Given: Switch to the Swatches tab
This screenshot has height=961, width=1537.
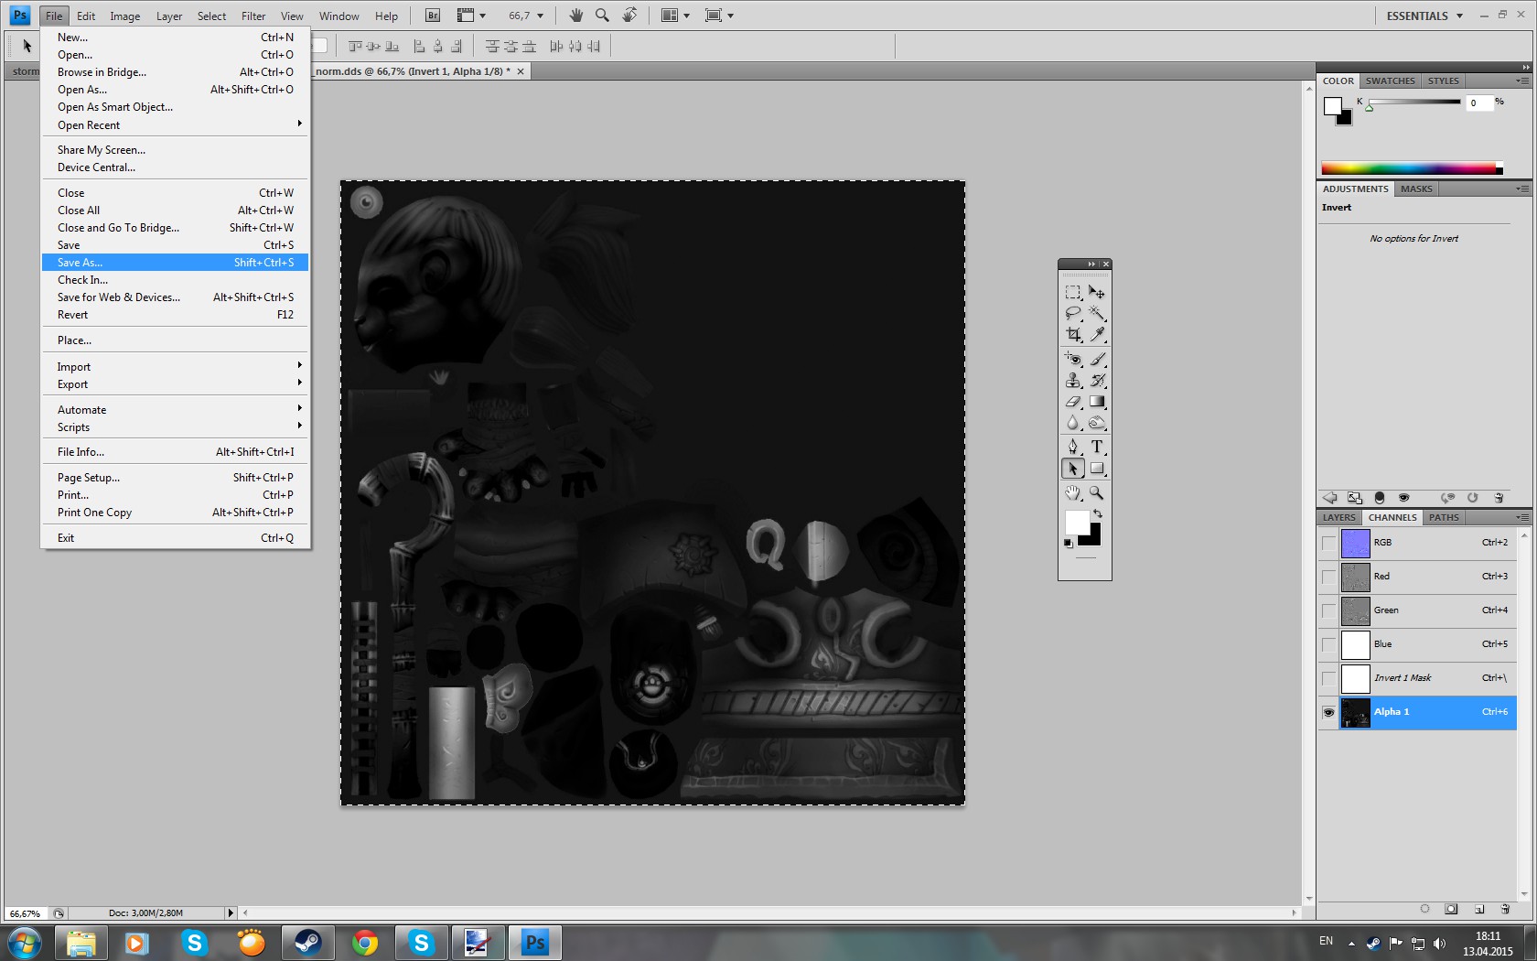Looking at the screenshot, I should coord(1390,81).
